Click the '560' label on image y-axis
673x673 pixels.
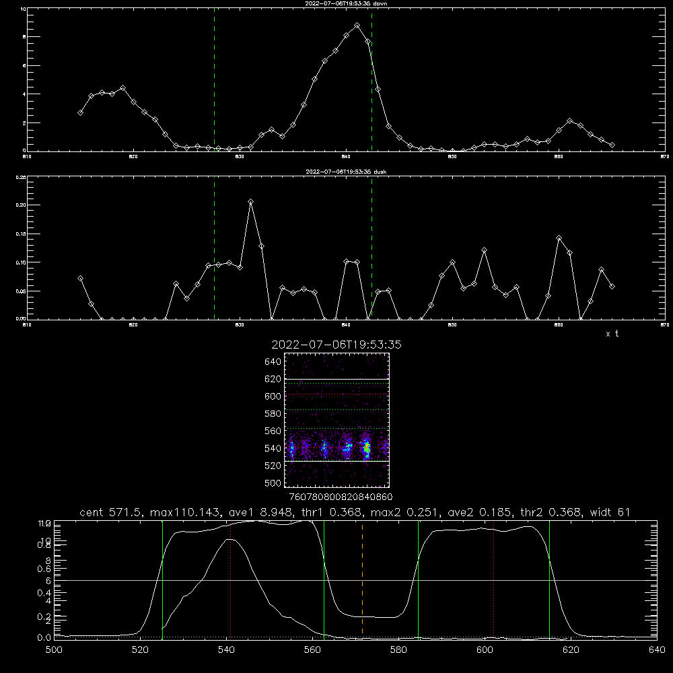pos(273,431)
